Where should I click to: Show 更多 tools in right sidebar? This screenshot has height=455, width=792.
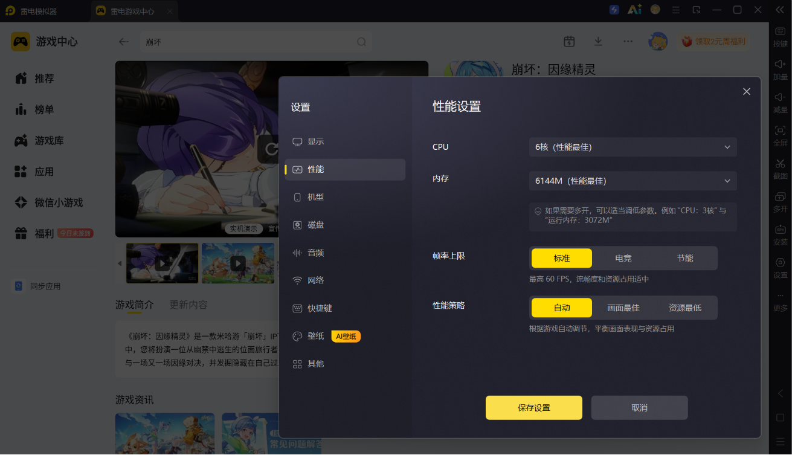pos(780,301)
